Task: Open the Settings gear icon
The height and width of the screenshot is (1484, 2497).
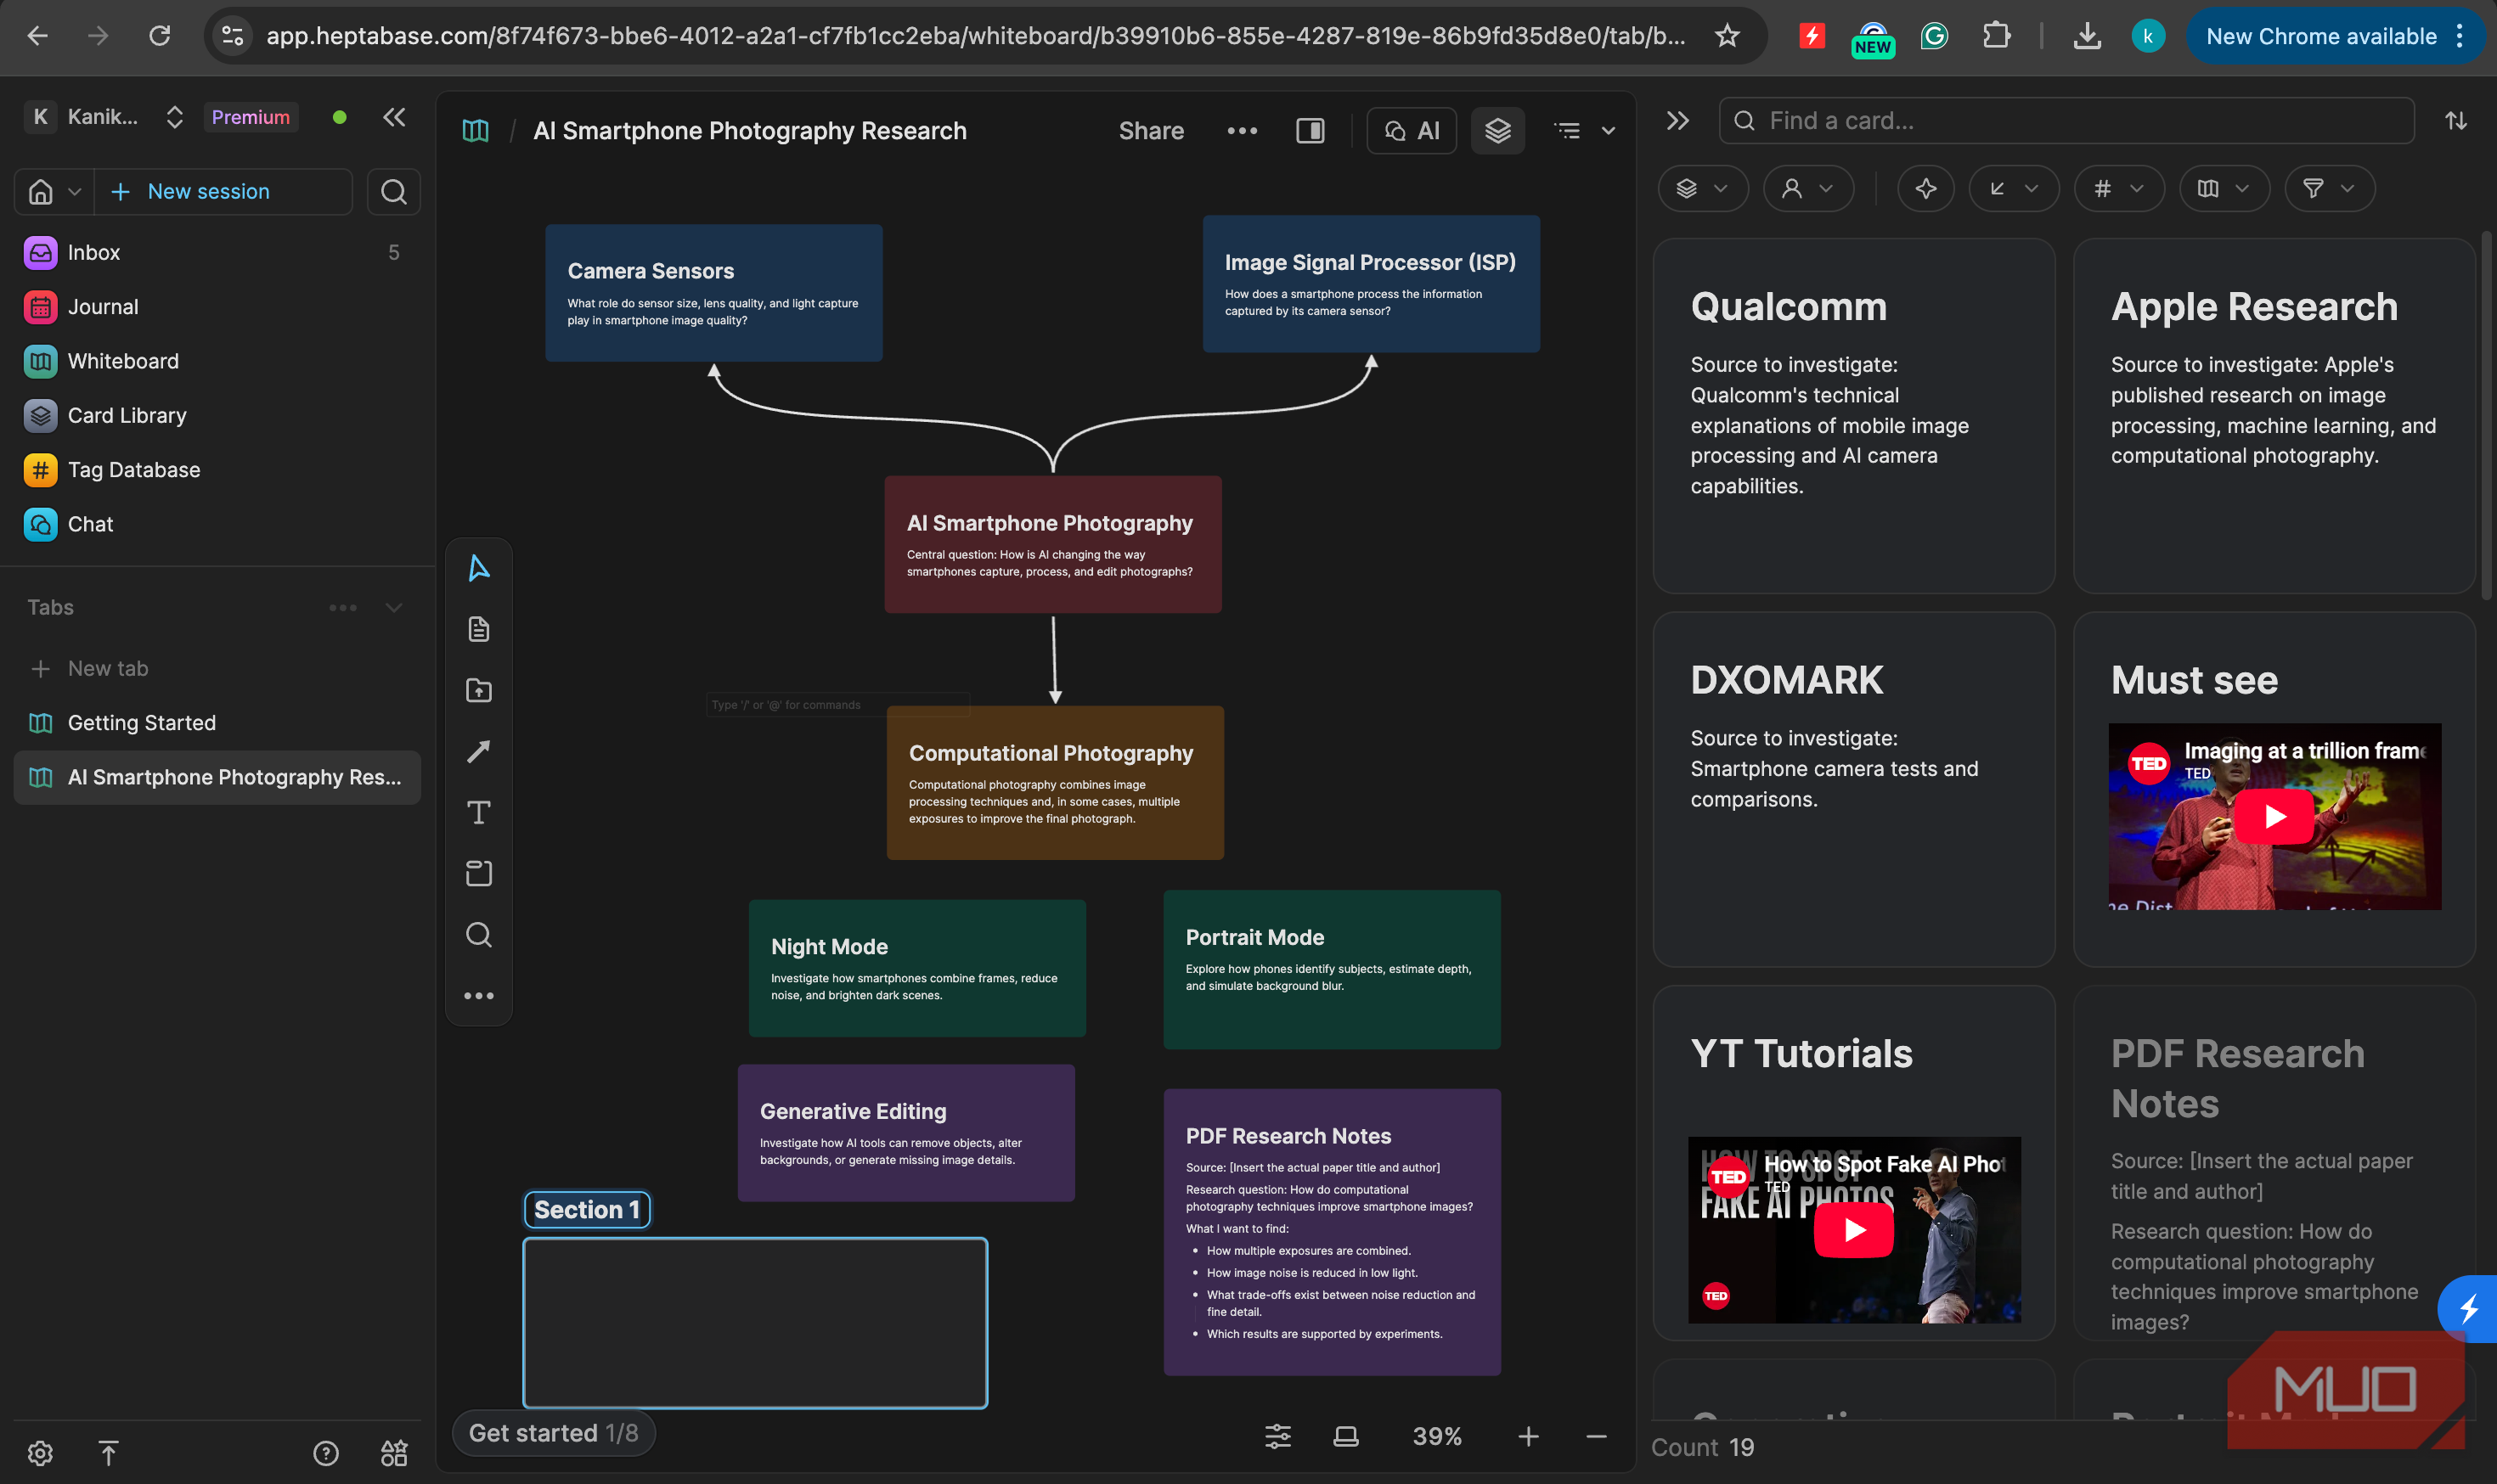Action: pyautogui.click(x=40, y=1453)
